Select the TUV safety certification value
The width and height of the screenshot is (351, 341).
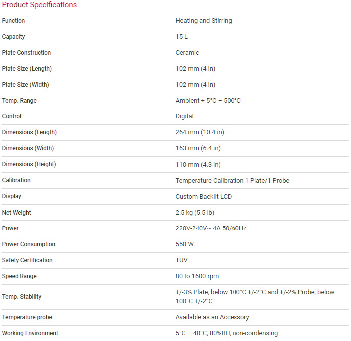click(x=182, y=260)
